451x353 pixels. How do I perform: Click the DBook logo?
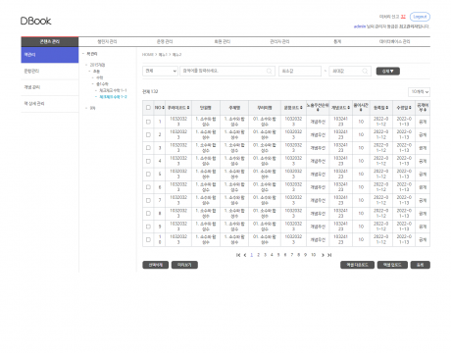click(x=35, y=21)
